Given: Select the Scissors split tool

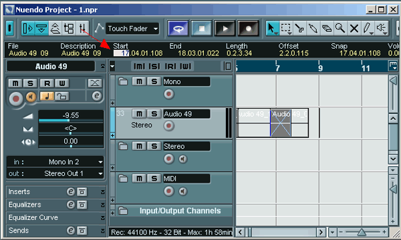Looking at the screenshot, I should click(299, 28).
